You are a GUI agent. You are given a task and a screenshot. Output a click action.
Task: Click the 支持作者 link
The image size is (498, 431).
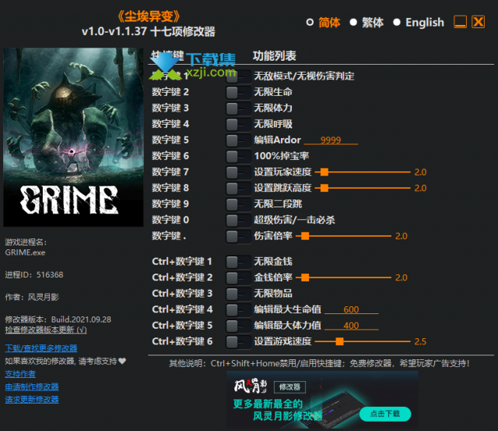[20, 374]
